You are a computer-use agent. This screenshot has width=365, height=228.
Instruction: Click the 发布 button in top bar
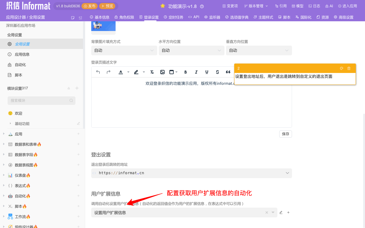click(89, 5)
